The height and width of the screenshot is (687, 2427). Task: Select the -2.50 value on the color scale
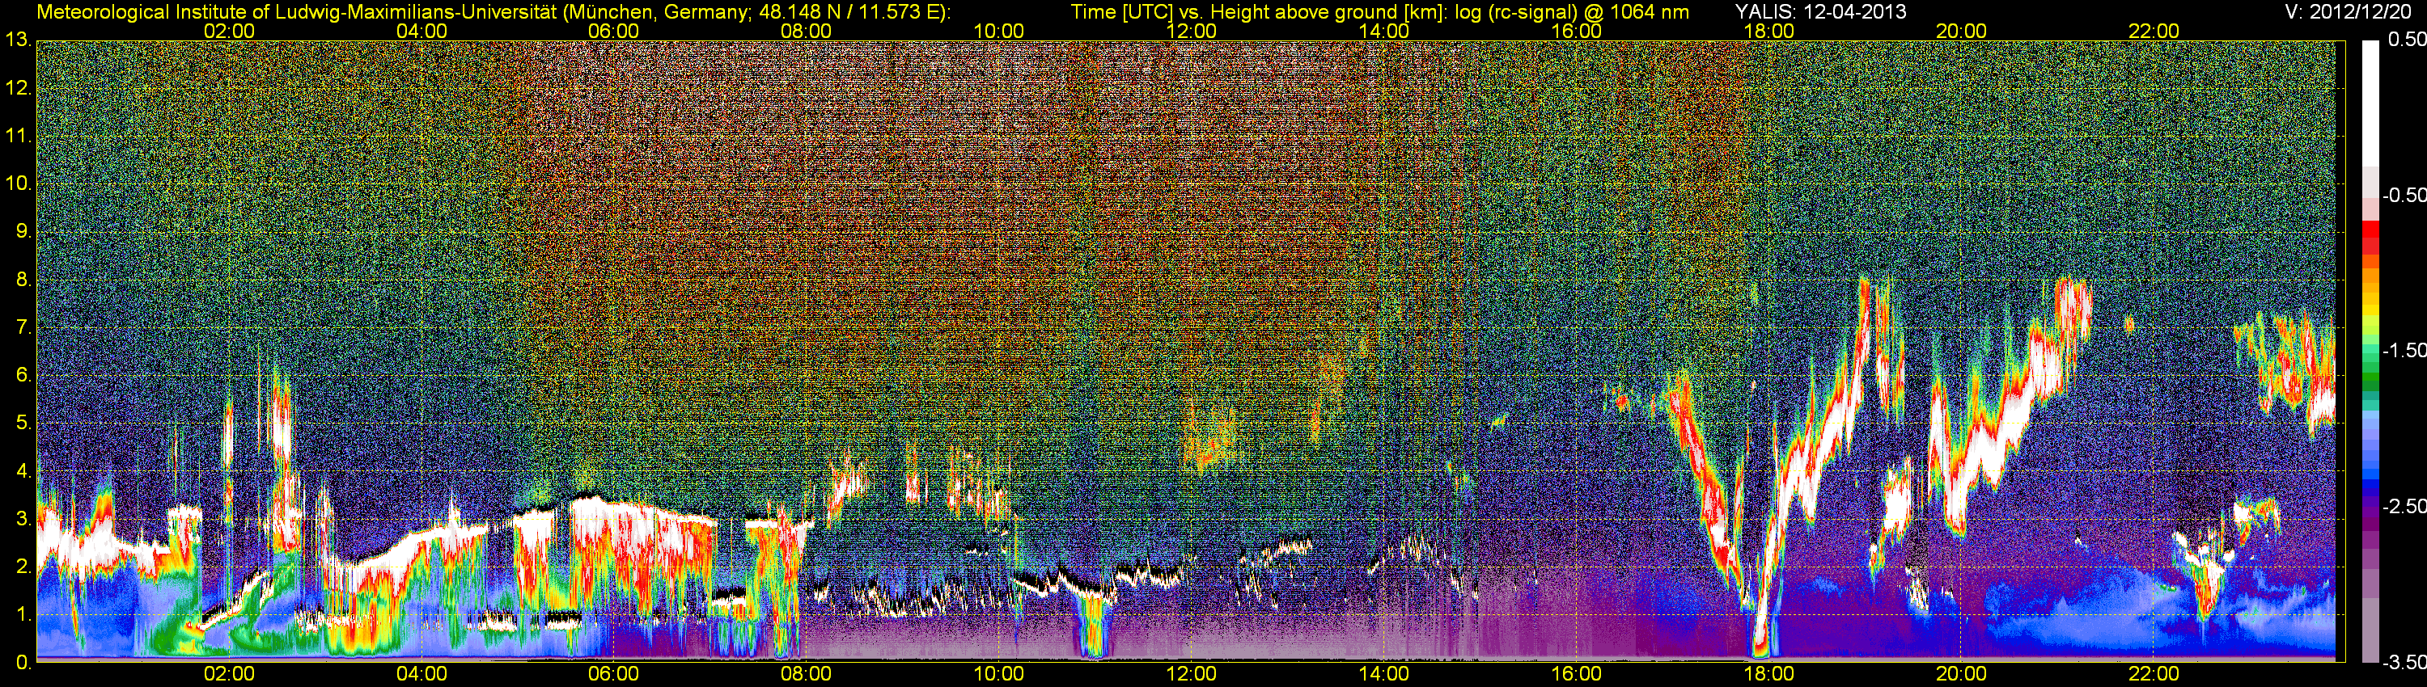pyautogui.click(x=2404, y=506)
